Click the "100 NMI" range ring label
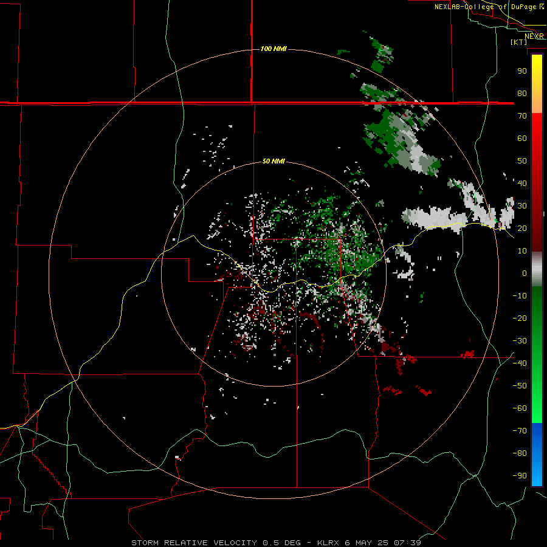 click(x=273, y=49)
